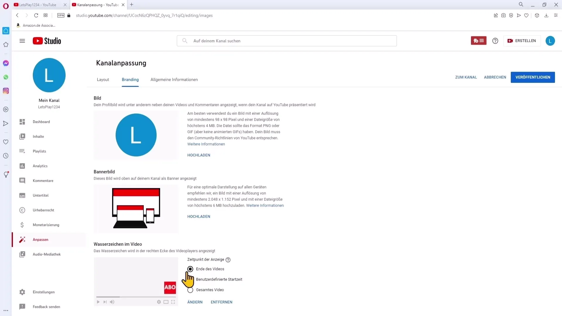Select Gesamtes Video radio button
This screenshot has height=316, width=562.
pyautogui.click(x=190, y=290)
